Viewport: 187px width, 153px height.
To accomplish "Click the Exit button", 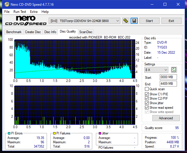I will (171, 21).
